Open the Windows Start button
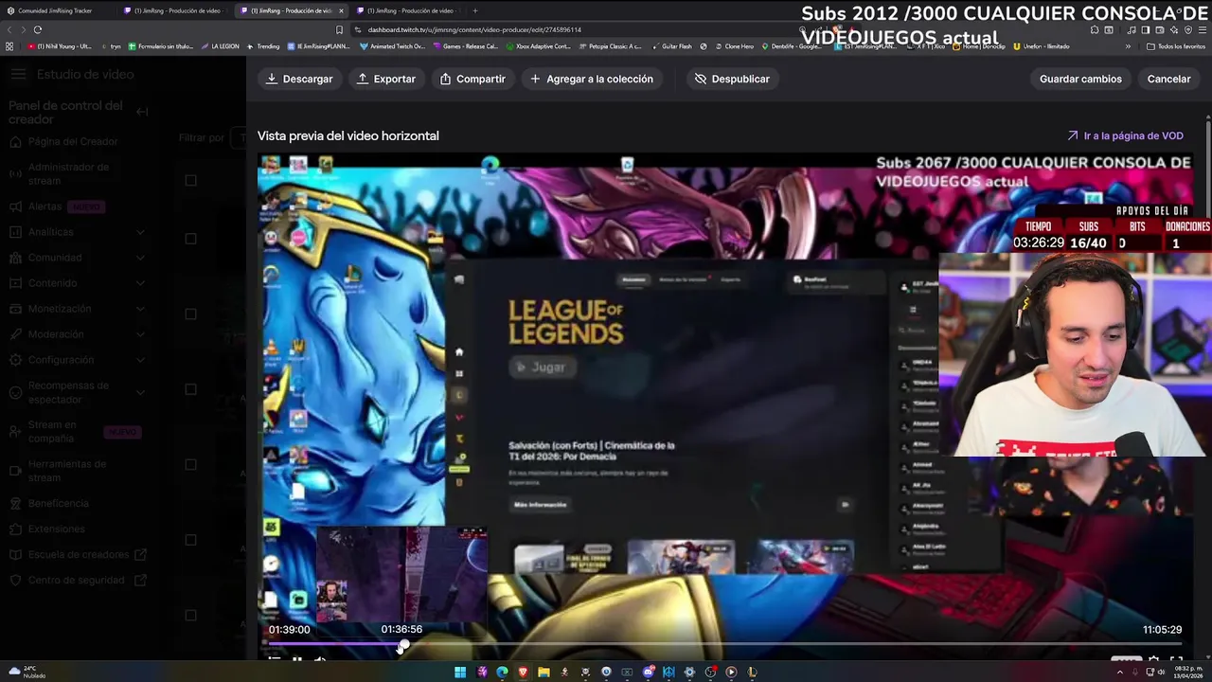 460,672
